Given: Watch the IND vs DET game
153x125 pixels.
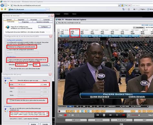Looking at the screenshot, I should click(85, 36).
